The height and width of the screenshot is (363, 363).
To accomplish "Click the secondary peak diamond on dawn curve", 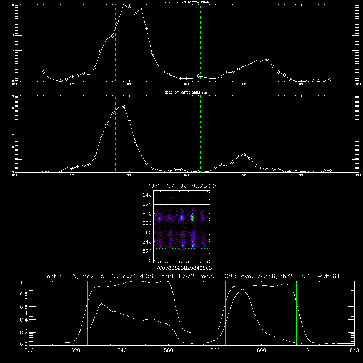I will click(267, 60).
